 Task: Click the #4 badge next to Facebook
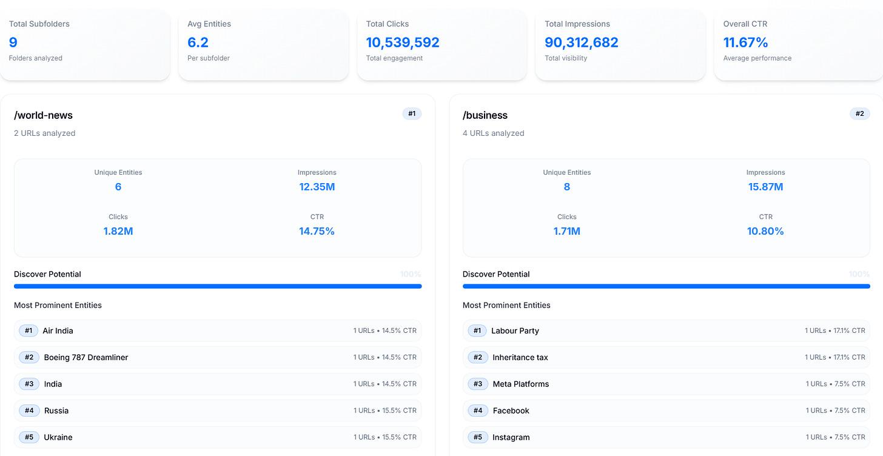[477, 411]
